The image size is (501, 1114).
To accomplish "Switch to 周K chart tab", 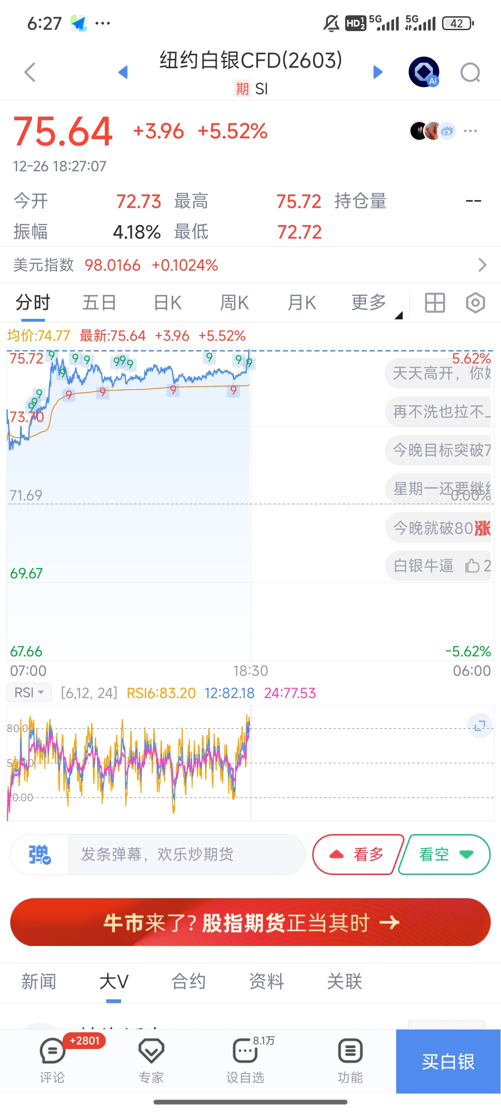I will (234, 303).
